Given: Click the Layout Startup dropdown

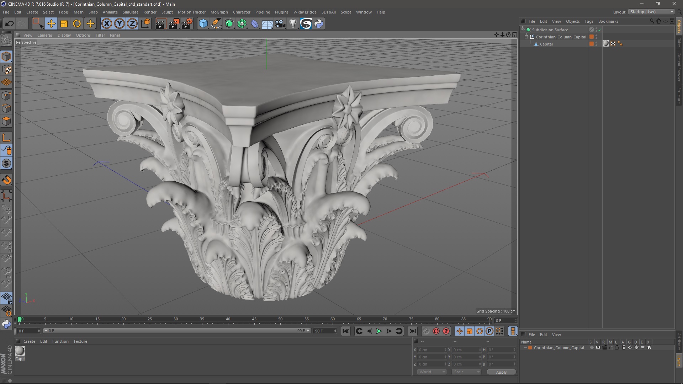Looking at the screenshot, I should 652,12.
